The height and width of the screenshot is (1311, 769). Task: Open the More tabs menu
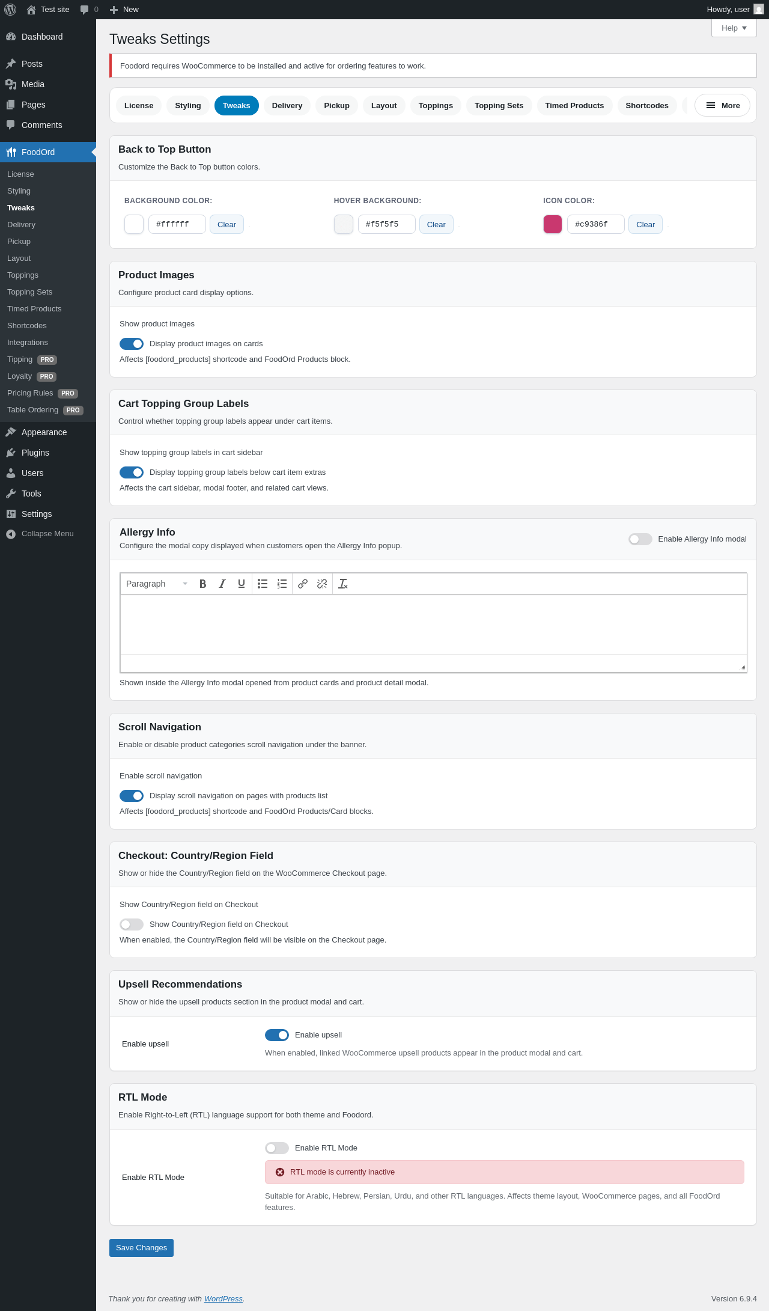pos(722,106)
